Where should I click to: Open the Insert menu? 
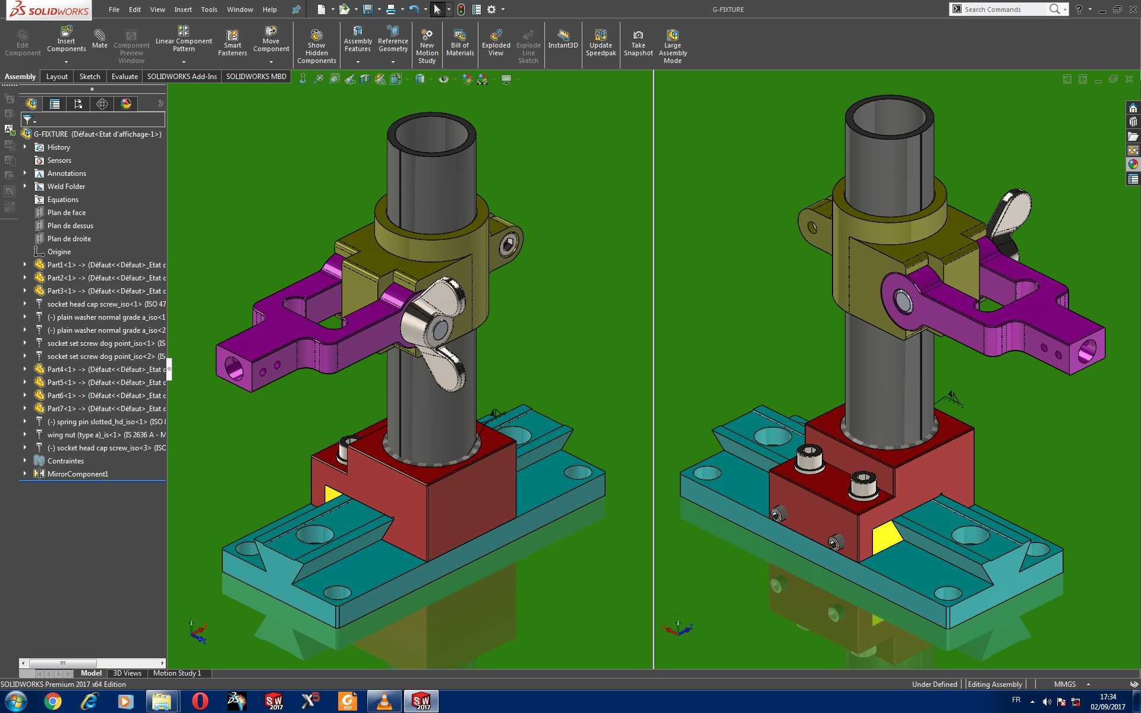point(183,10)
